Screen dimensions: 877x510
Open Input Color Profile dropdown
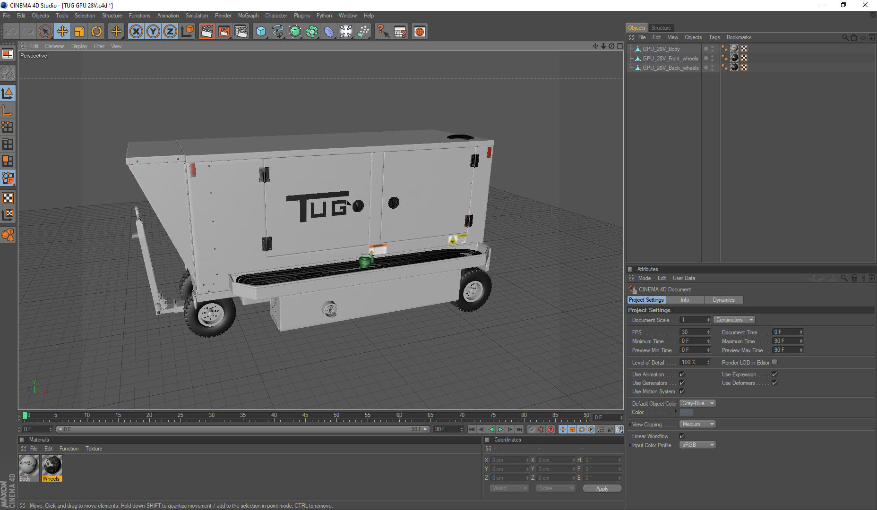point(697,445)
